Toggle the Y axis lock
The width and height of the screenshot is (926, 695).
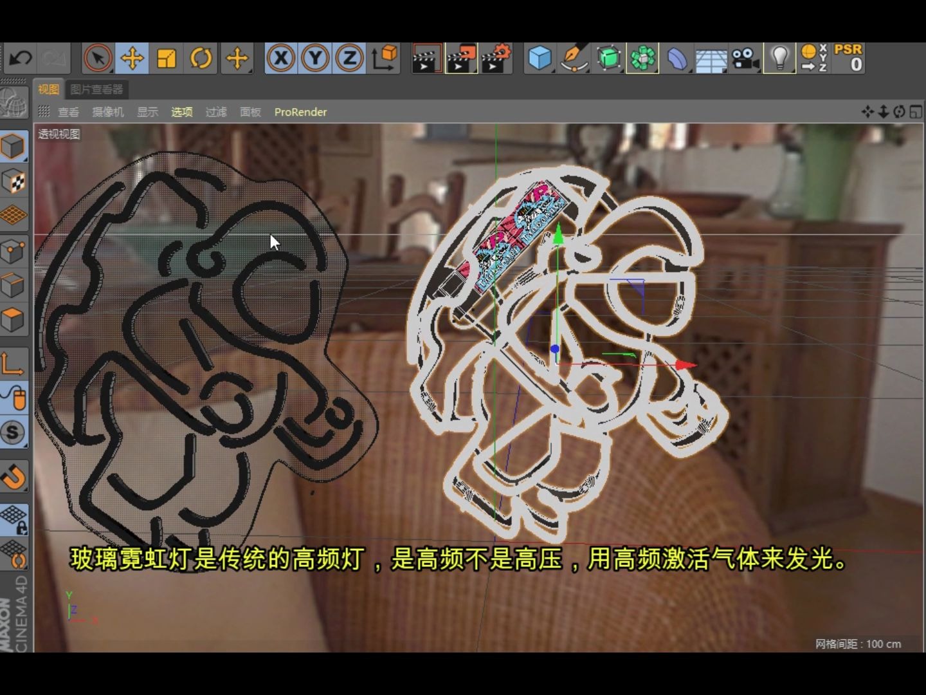pos(316,58)
